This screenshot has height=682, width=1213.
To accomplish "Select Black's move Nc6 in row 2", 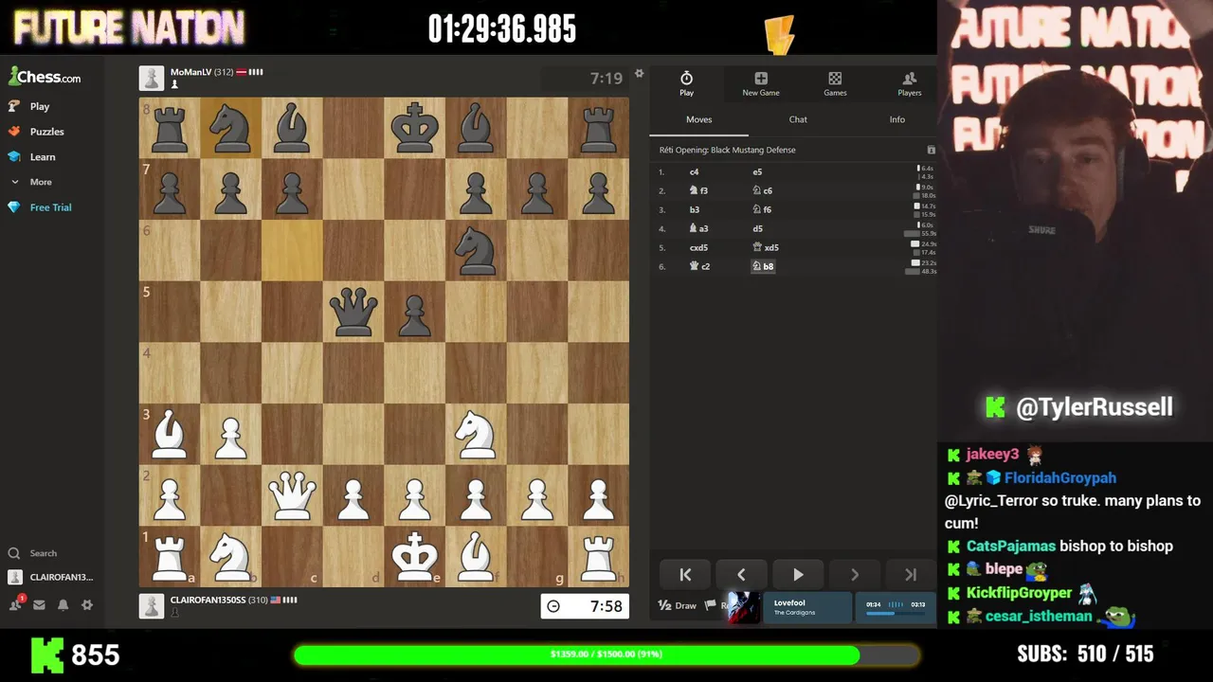I will click(x=762, y=191).
